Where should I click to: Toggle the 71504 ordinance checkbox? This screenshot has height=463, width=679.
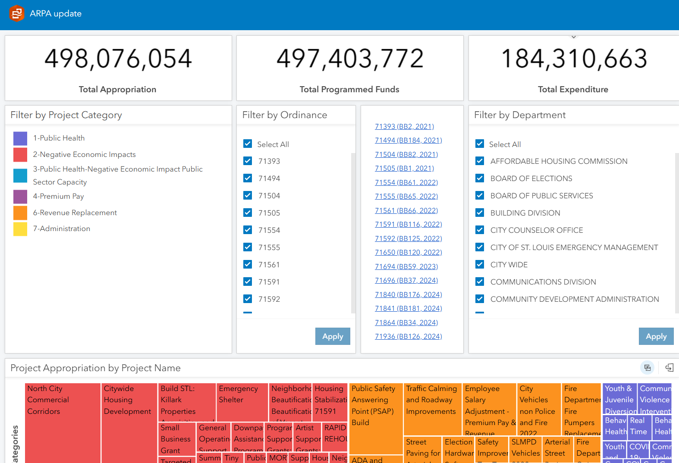click(x=248, y=196)
